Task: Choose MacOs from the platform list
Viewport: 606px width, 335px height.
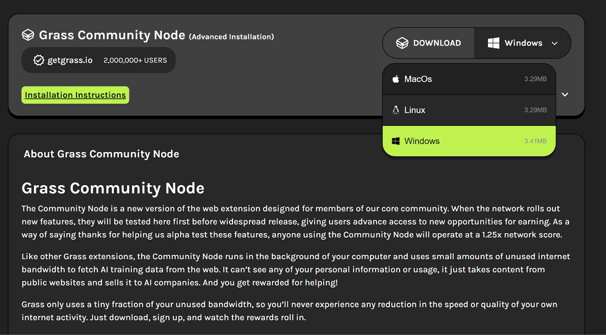Action: [x=469, y=79]
